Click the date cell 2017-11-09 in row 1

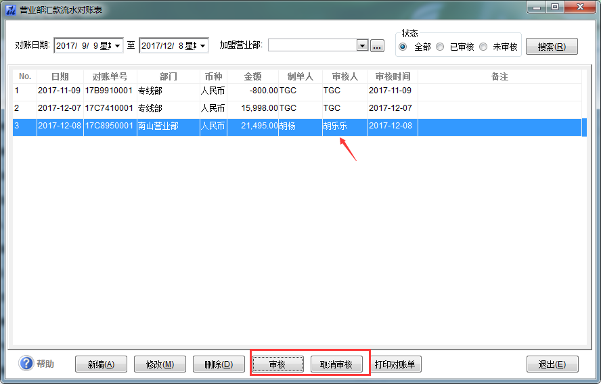[60, 91]
